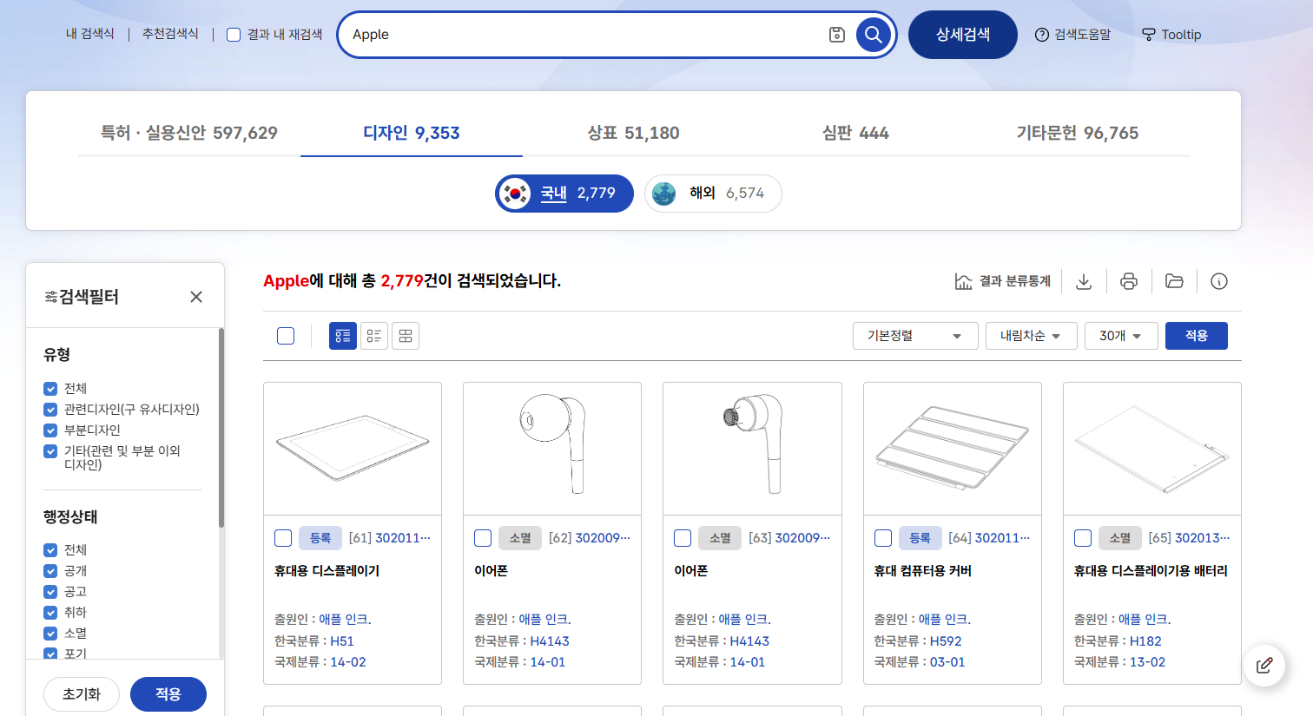Screen dimensions: 1313x716
Task: Uncheck 공고 status filter
Action: pos(50,592)
